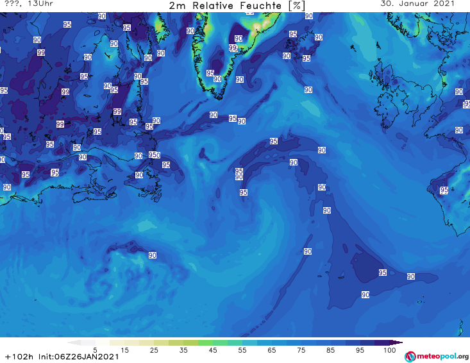Pick the dark purple legend swatch left of 100

point(382,342)
